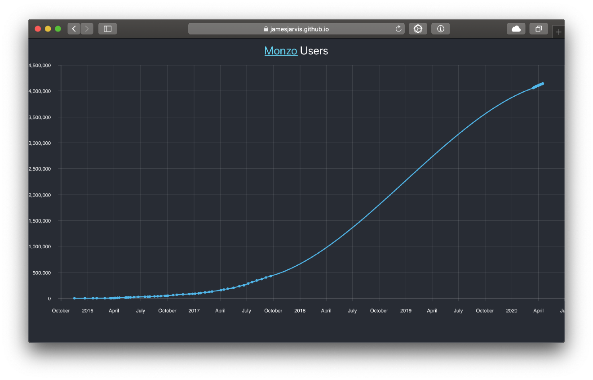
Task: Go back with the Safari back arrow
Action: pos(74,29)
